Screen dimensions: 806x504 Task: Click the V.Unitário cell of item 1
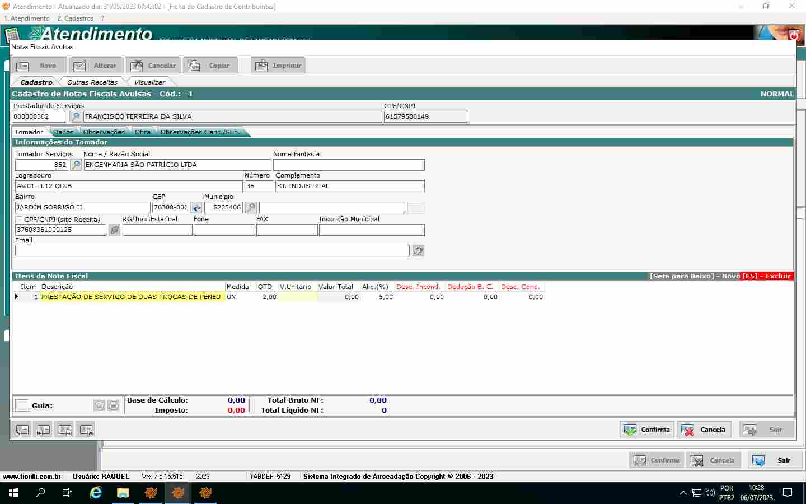[298, 297]
